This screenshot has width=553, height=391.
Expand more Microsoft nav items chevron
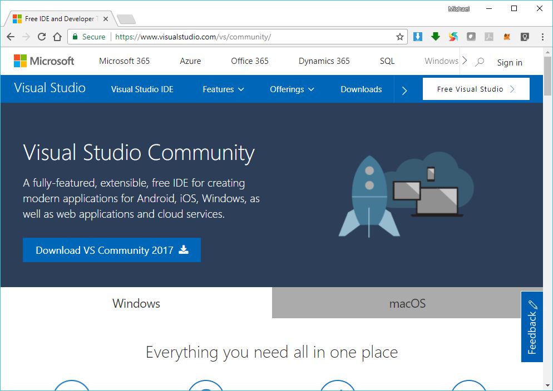(x=465, y=61)
